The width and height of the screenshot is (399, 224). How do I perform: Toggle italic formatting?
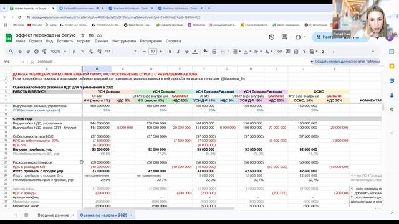(178, 51)
